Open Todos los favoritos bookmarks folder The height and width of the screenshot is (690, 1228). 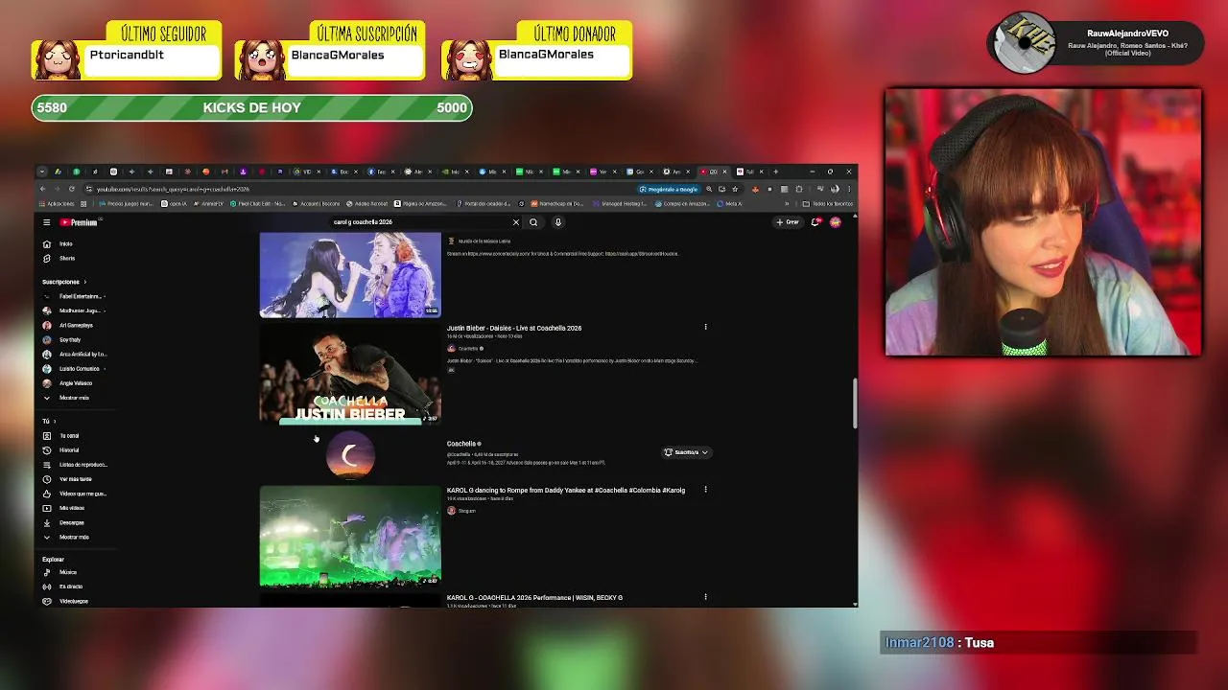pos(828,203)
